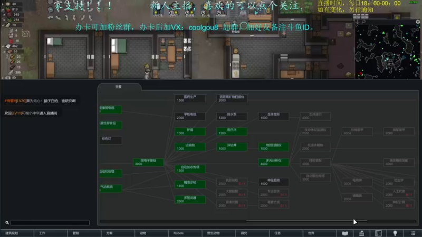Select 远距离矿物扫描仪 research node
The height and width of the screenshot is (237, 422).
coord(232,98)
